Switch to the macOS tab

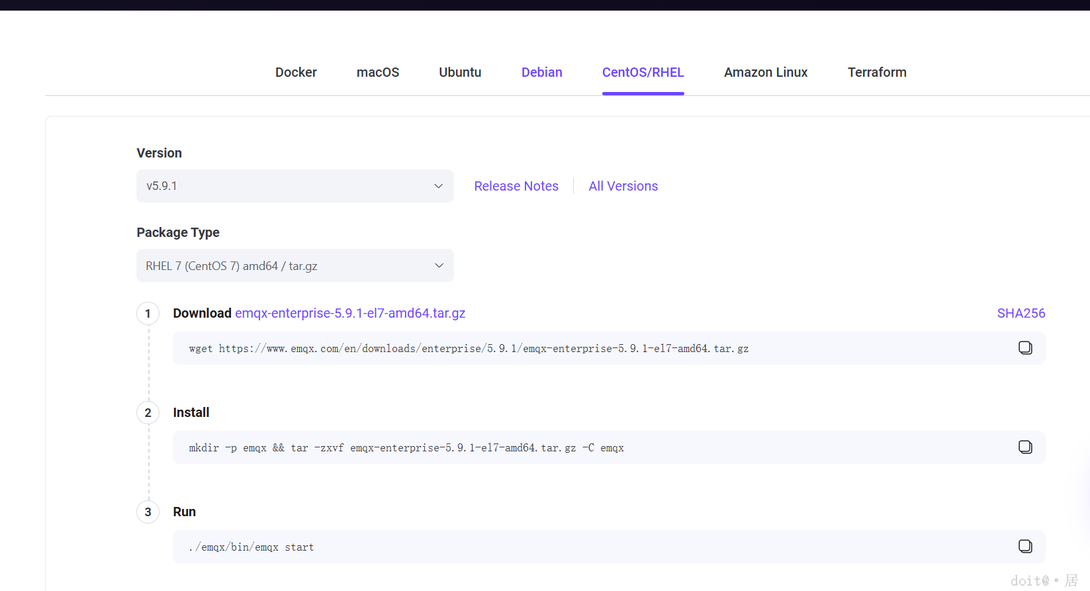[378, 72]
